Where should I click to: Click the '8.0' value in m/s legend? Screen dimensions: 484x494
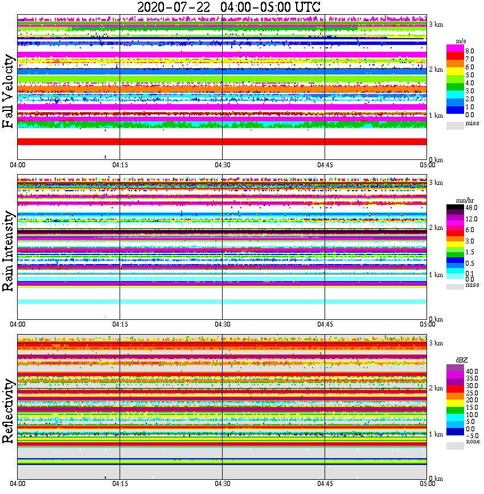coord(470,51)
